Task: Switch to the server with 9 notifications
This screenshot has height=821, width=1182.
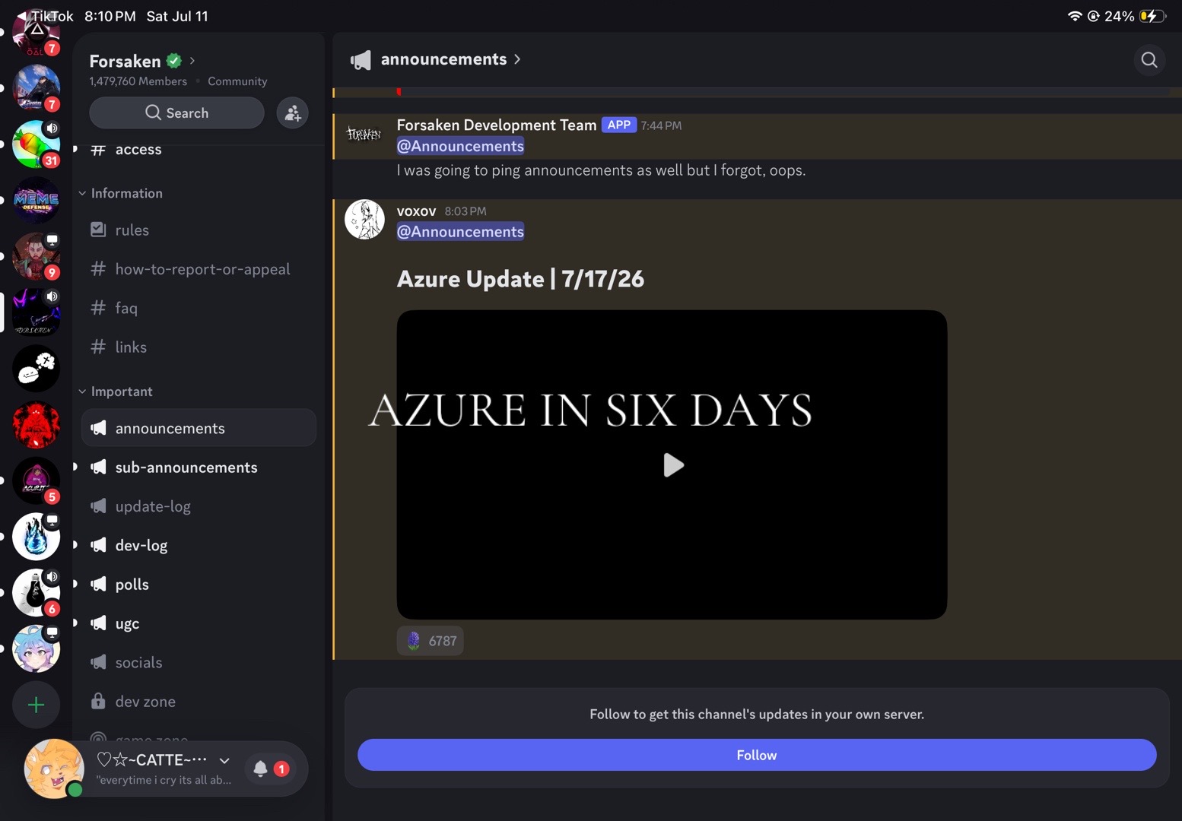Action: [36, 256]
